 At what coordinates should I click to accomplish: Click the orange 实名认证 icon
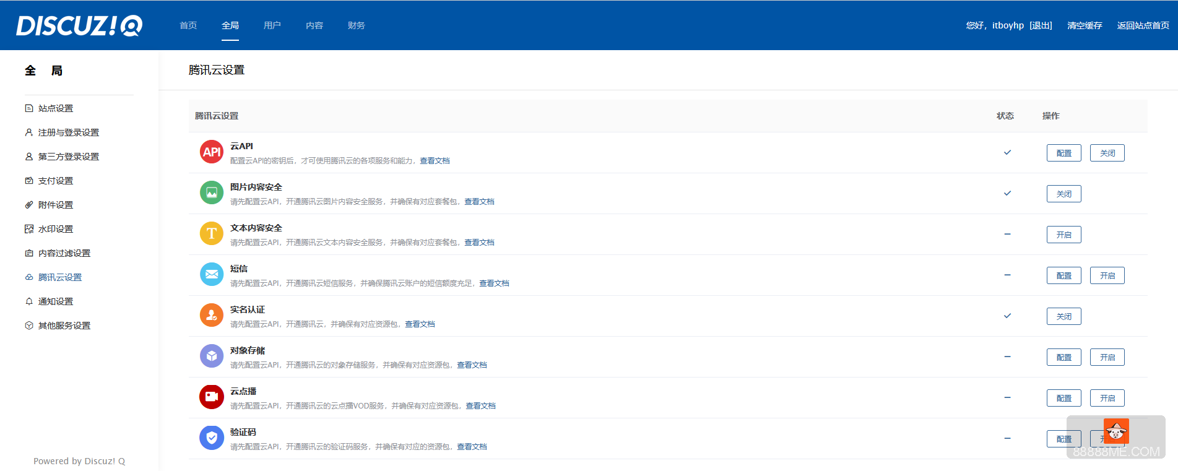(212, 315)
